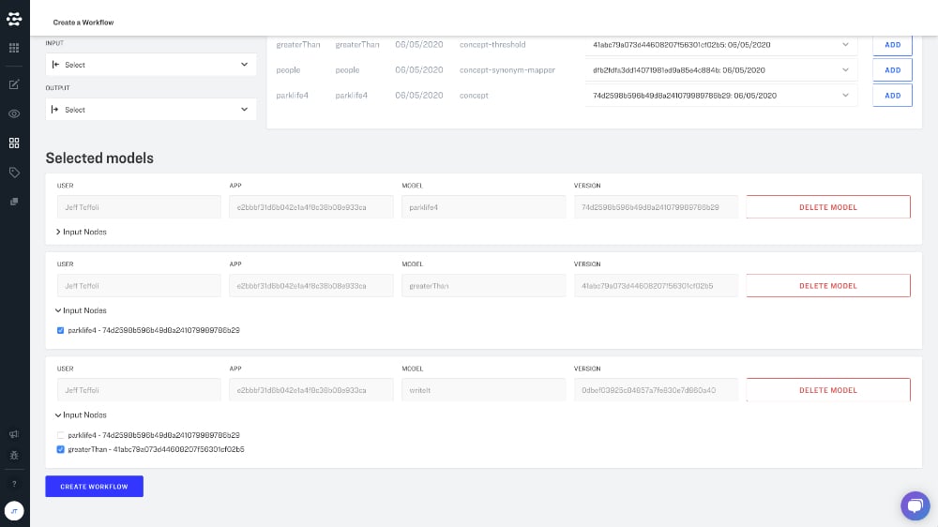This screenshot has width=938, height=527.
Task: Open the eye icon view in the sidebar
Action: point(14,113)
